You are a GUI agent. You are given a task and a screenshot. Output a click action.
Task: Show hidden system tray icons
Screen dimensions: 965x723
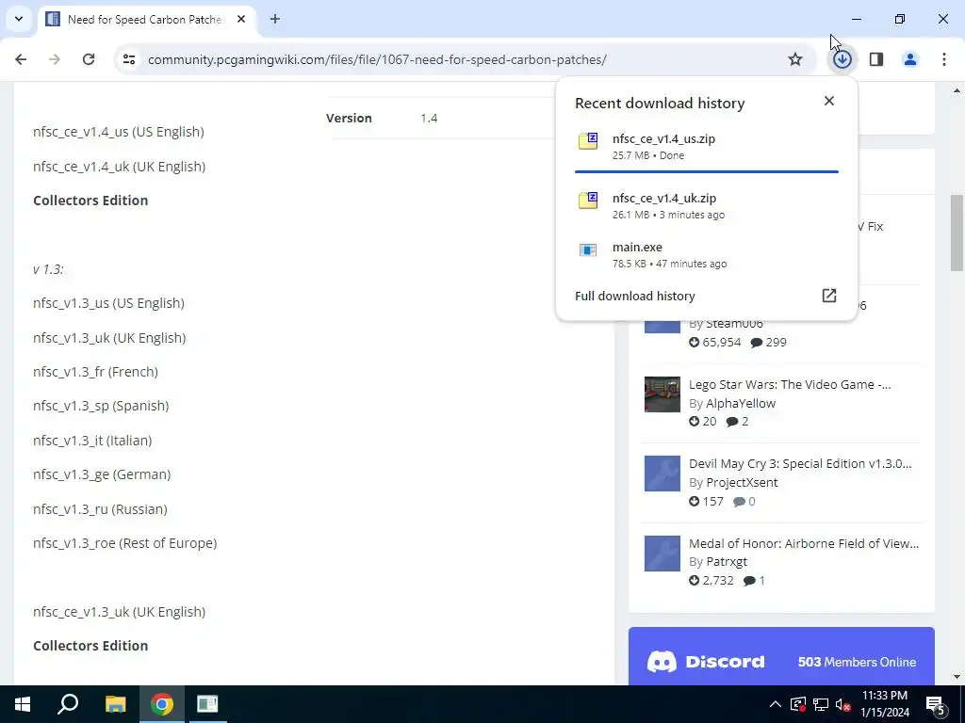[776, 704]
